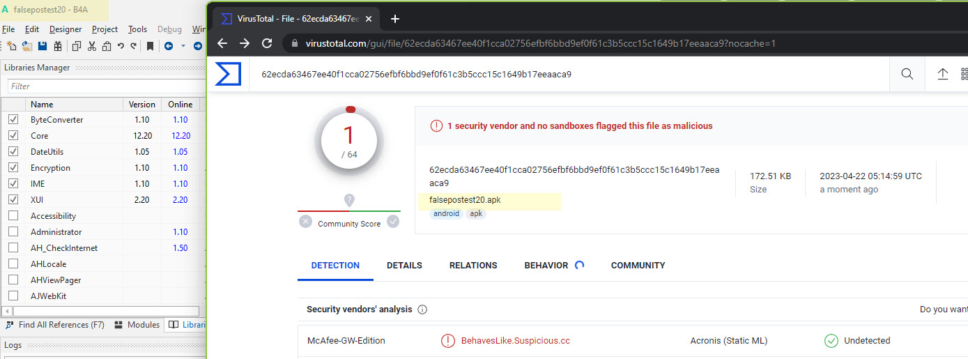Screen dimensions: 968x359
Task: Switch to the RELATIONS tab
Action: tap(473, 266)
